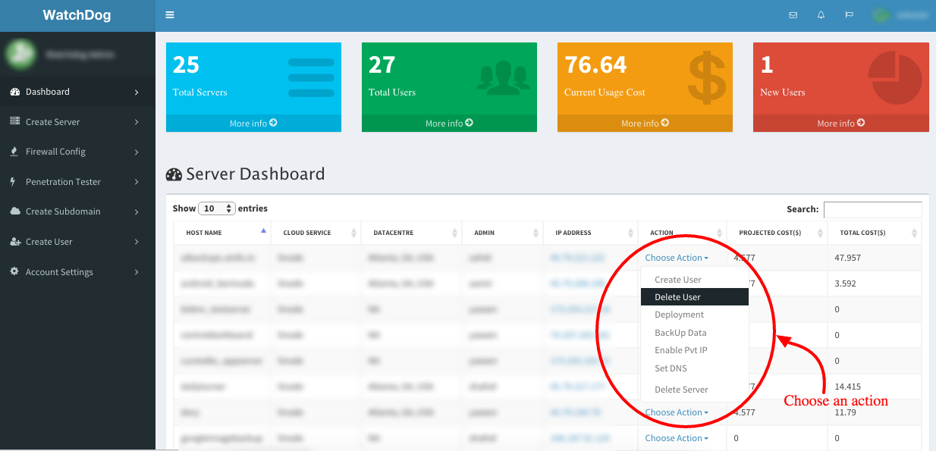This screenshot has width=936, height=451.
Task: Click the Dashboard gauge icon in sidebar
Action: (x=14, y=92)
